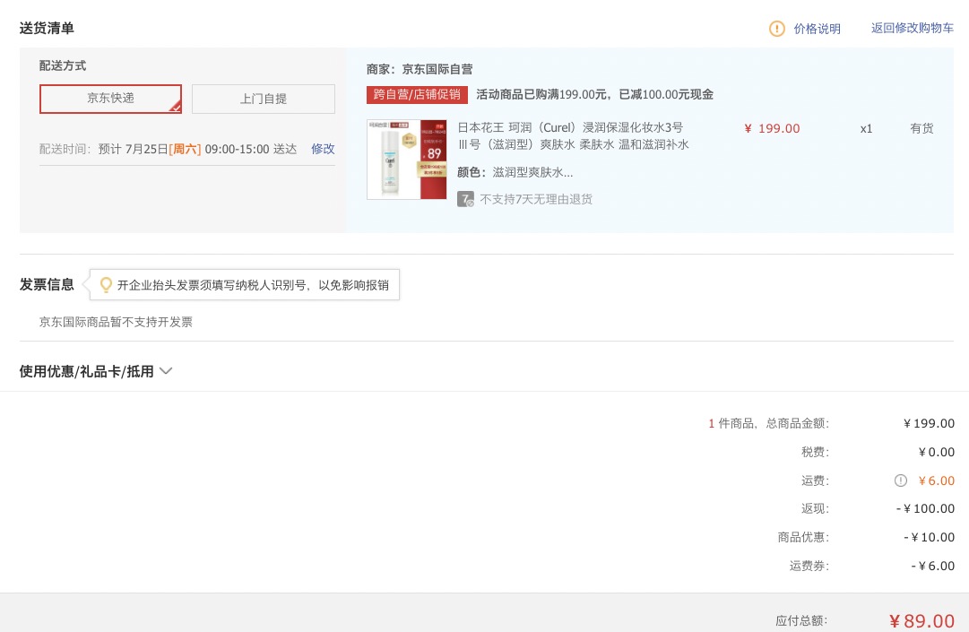Click the 颜色: 滋润型爽肤水 attribute text
This screenshot has height=632, width=969.
click(515, 172)
